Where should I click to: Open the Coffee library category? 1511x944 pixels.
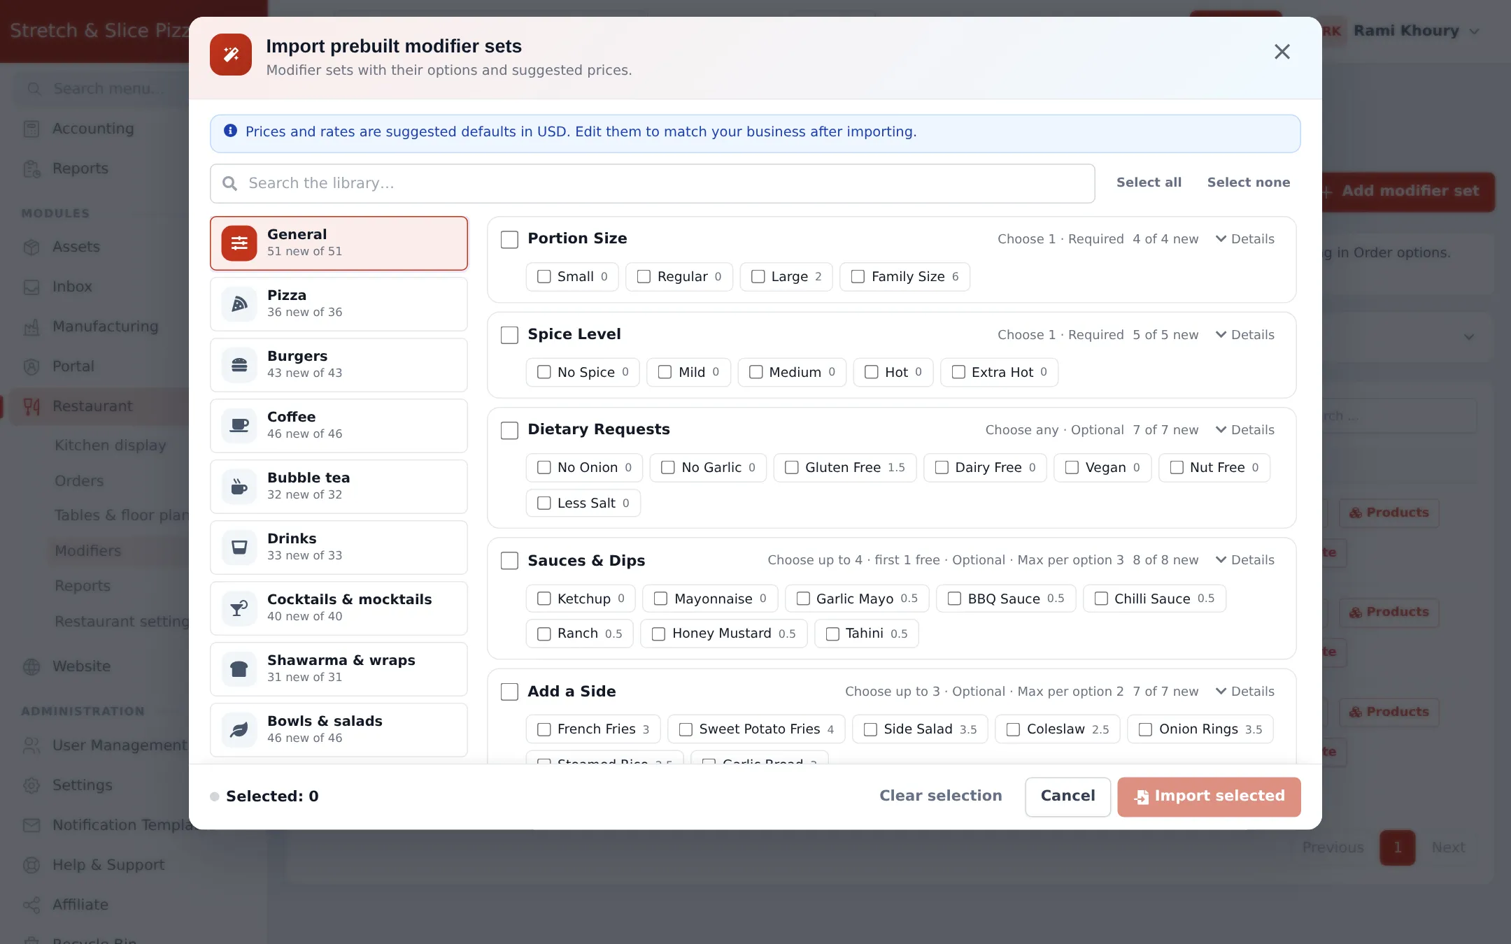click(339, 425)
